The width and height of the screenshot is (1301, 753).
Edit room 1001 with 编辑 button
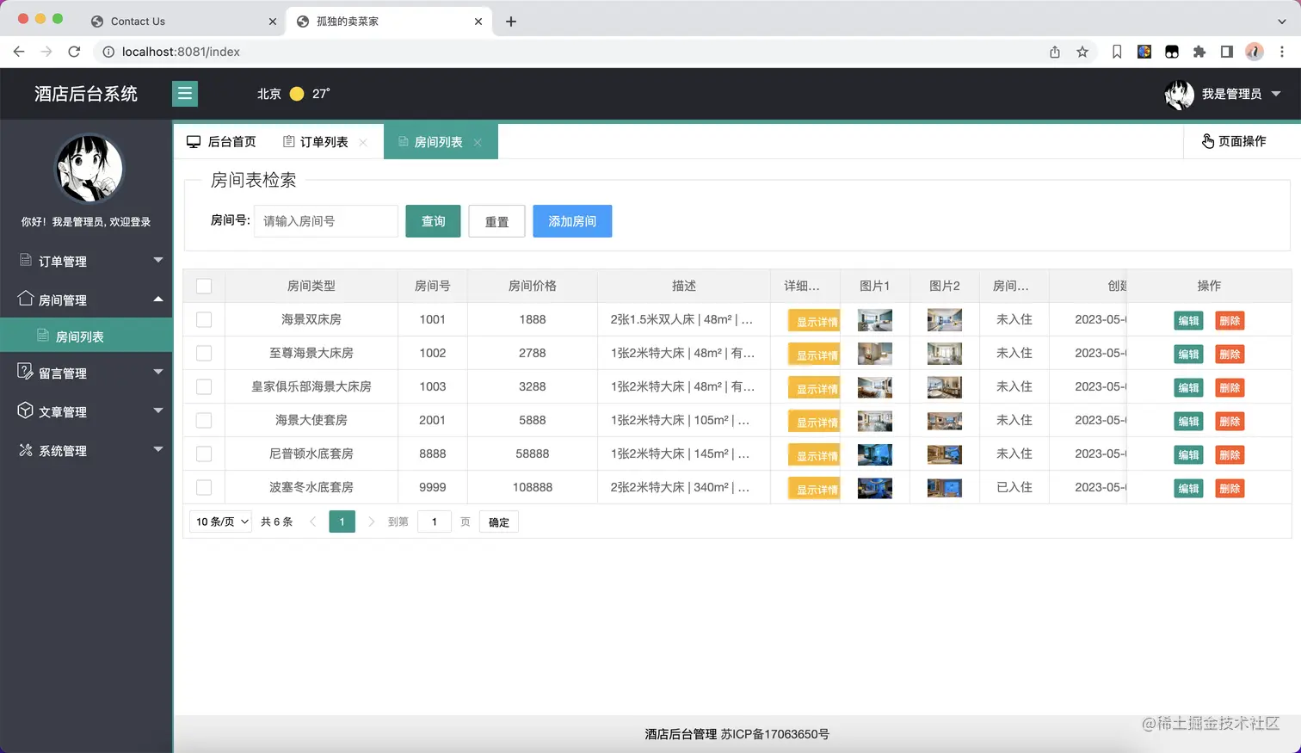[1188, 320]
